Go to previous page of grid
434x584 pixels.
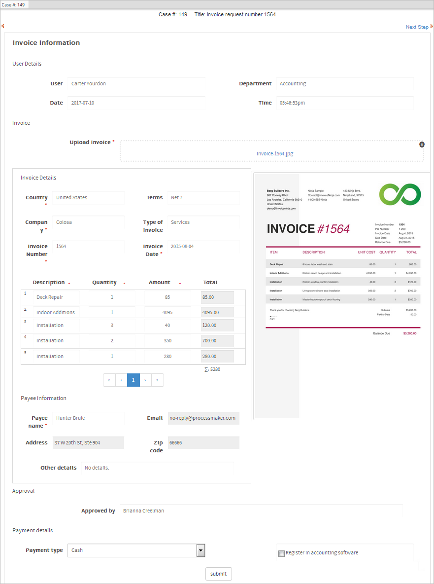tap(121, 380)
